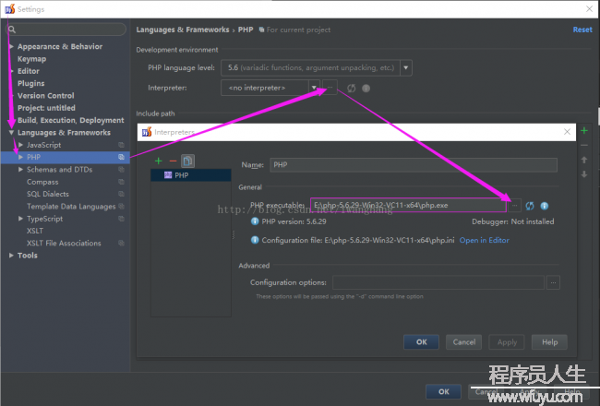Viewport: 600px width, 406px height.
Task: Click Reset link in Settings
Action: [x=582, y=30]
